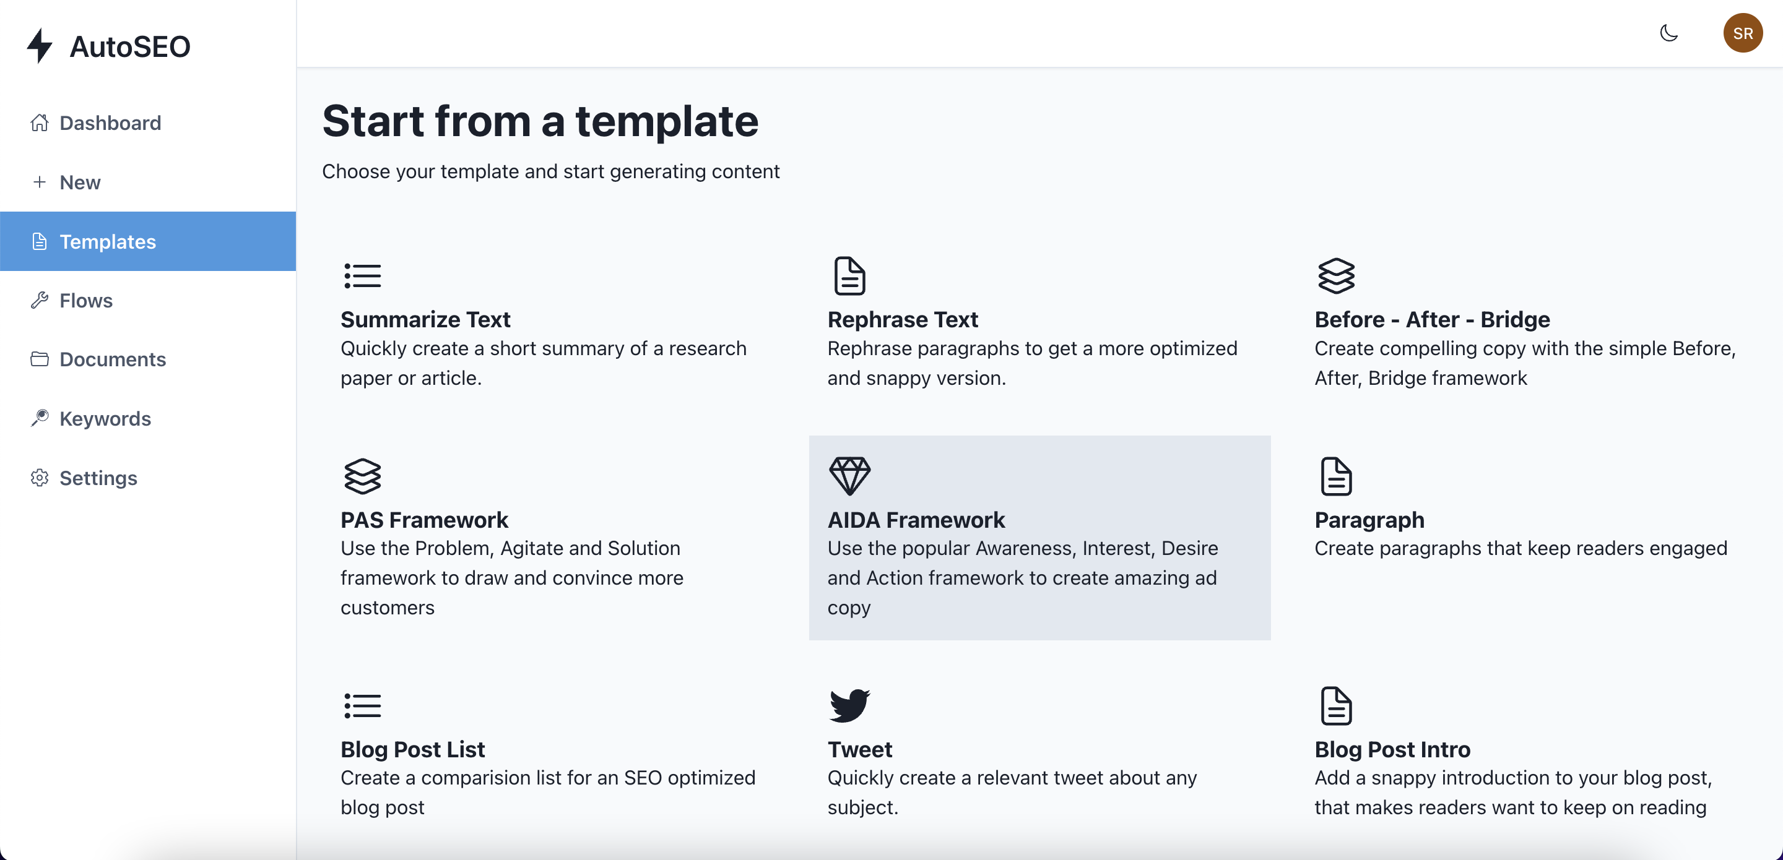The image size is (1783, 860).
Task: Click the Rephrase Text document icon
Action: 849,275
